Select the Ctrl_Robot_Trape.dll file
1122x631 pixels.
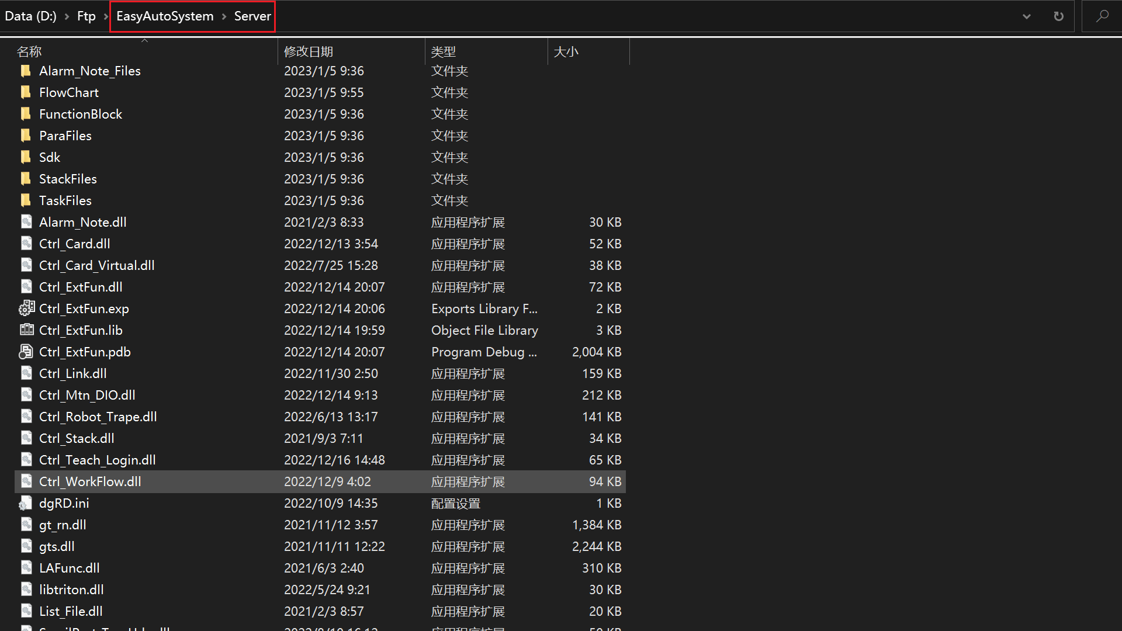[98, 417]
